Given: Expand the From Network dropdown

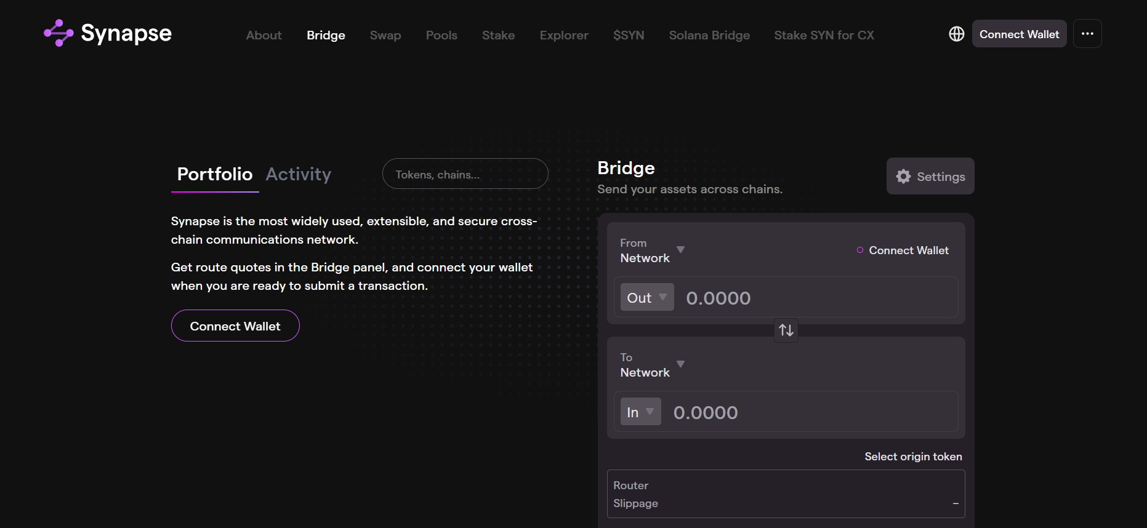Looking at the screenshot, I should coord(652,251).
